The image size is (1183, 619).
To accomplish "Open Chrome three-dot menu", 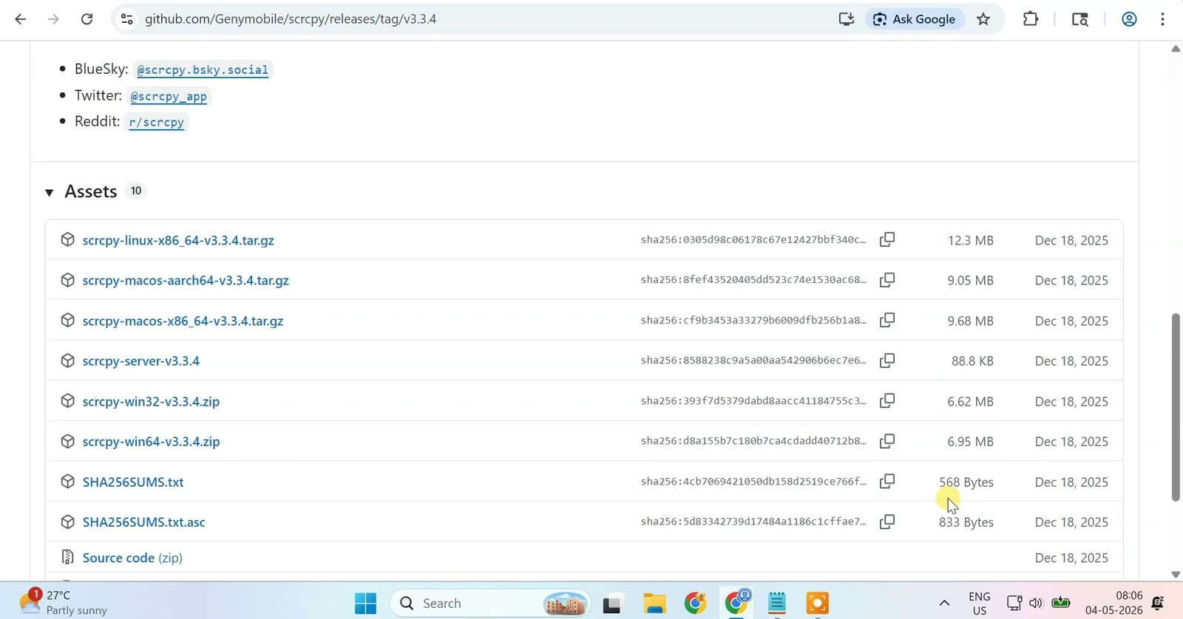I will coord(1163,19).
